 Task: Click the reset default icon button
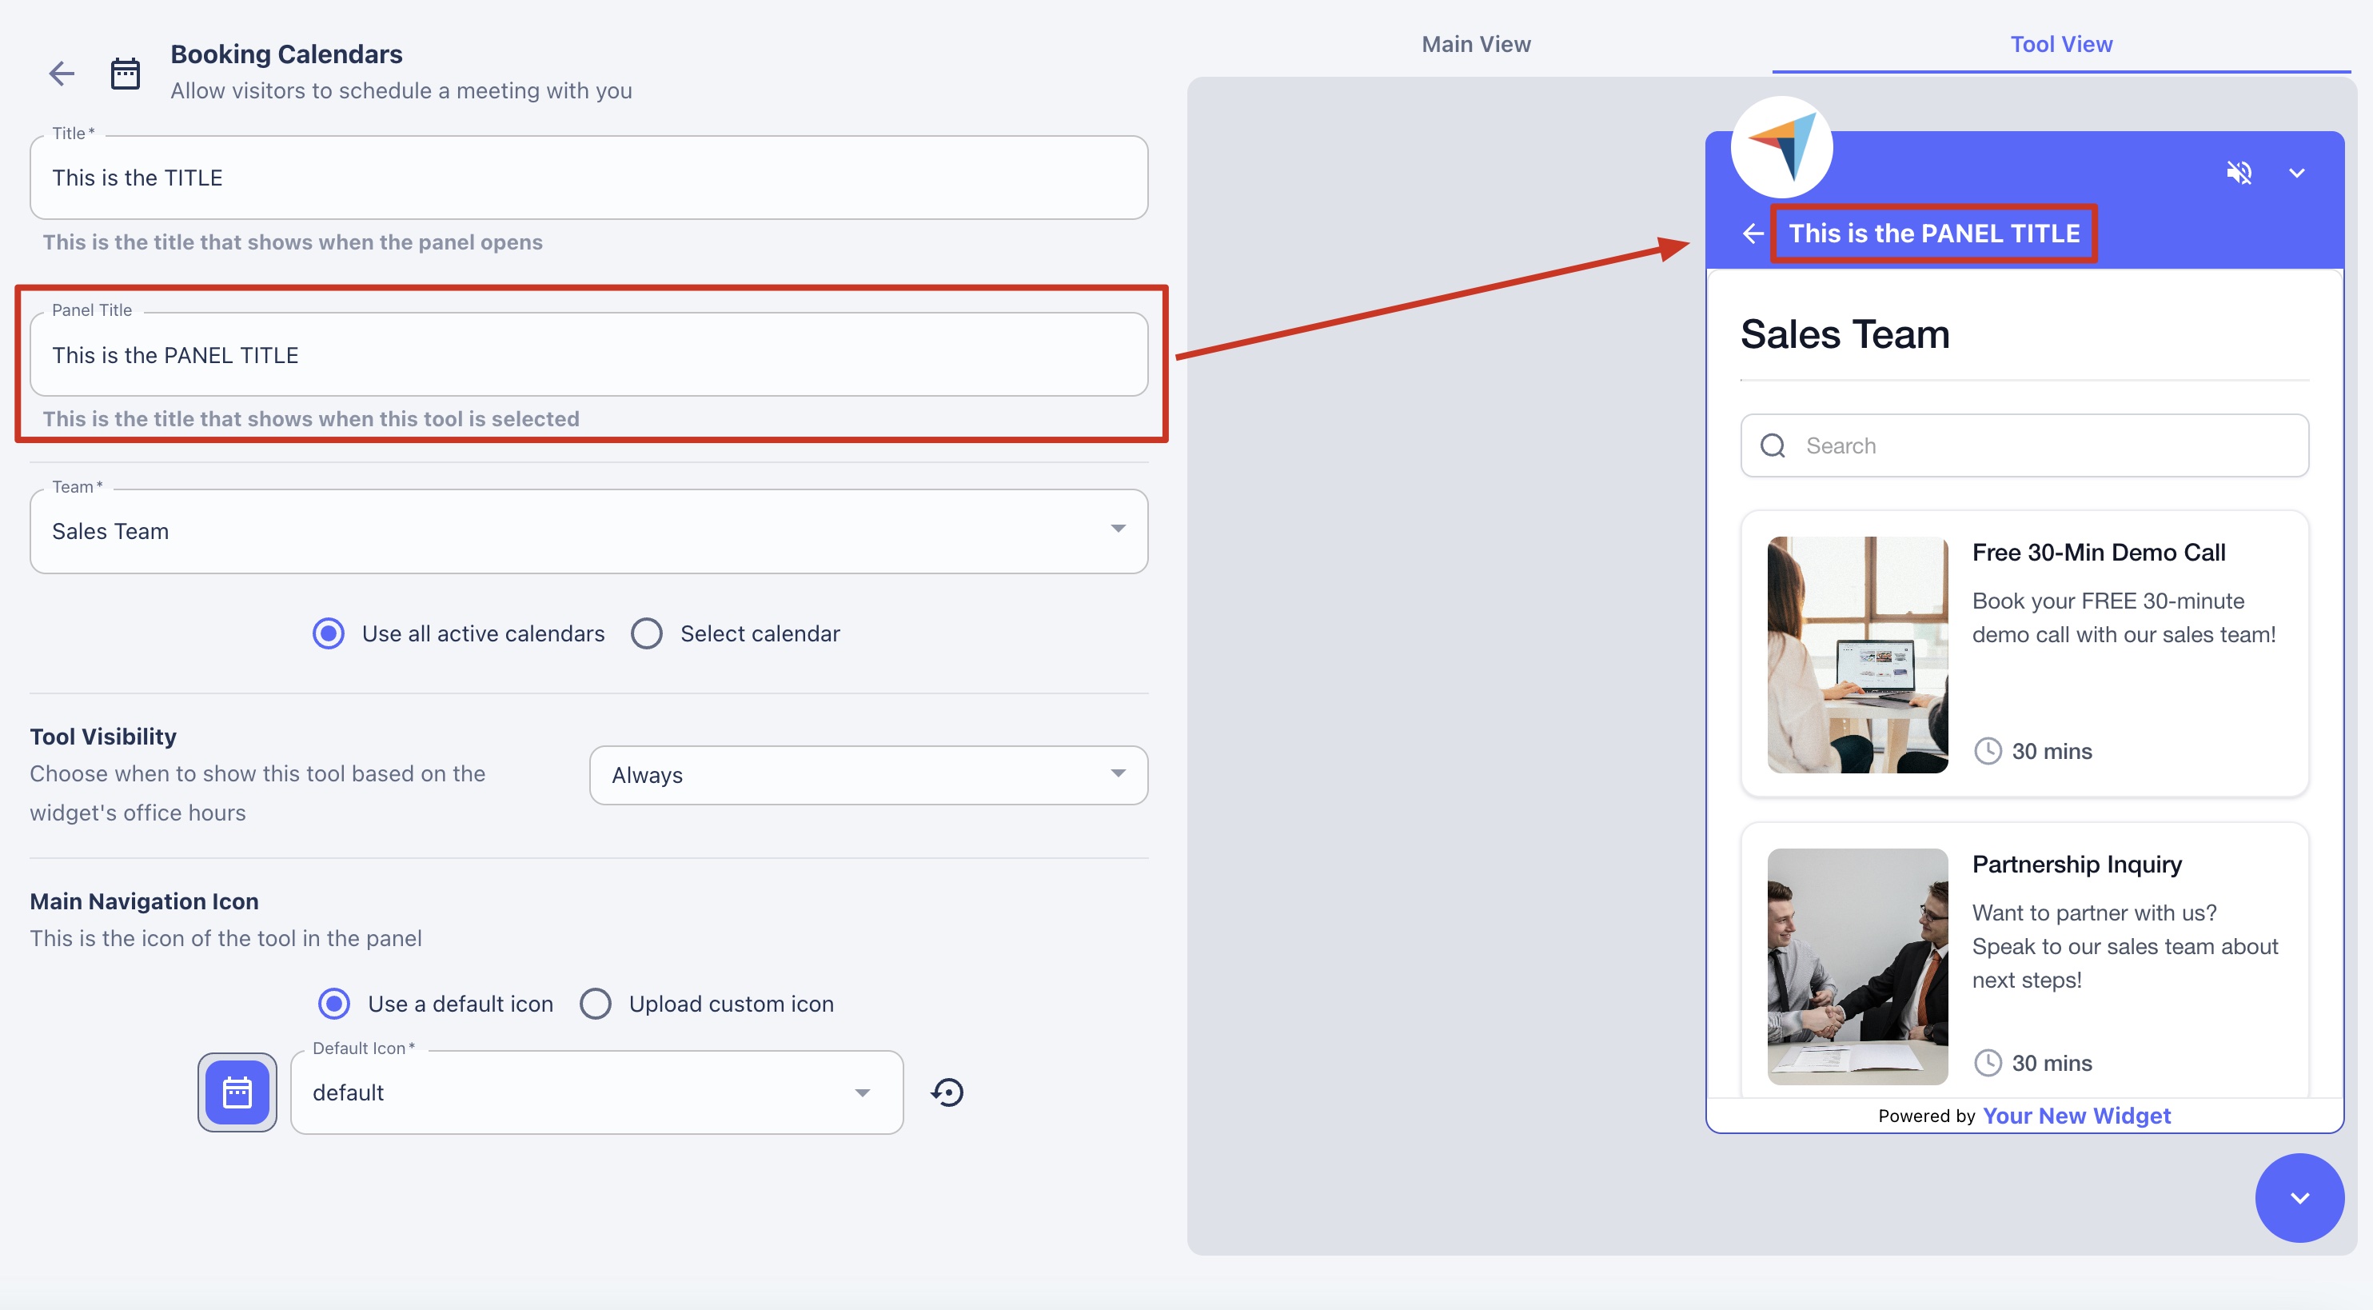coord(947,1092)
